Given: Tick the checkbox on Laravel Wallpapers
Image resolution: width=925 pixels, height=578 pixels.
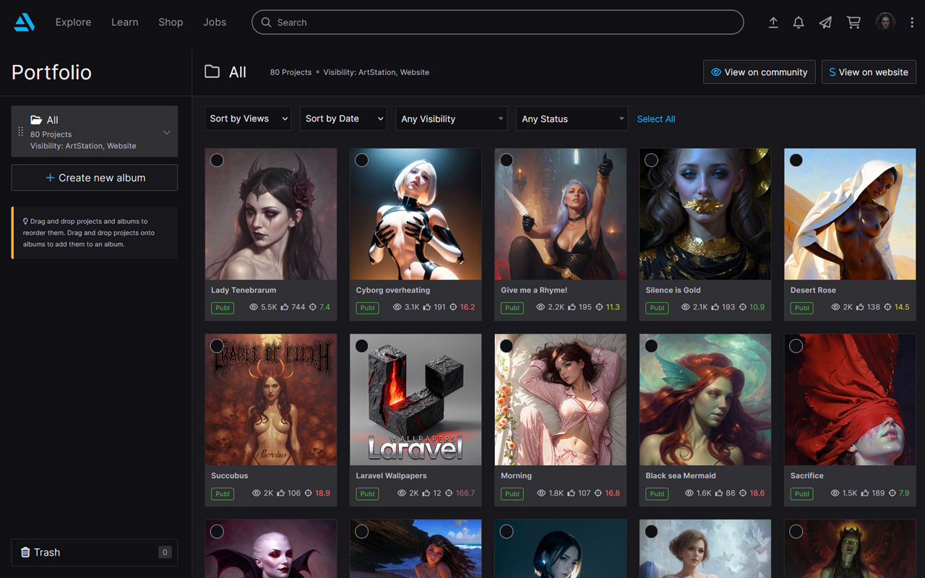Looking at the screenshot, I should [x=361, y=345].
